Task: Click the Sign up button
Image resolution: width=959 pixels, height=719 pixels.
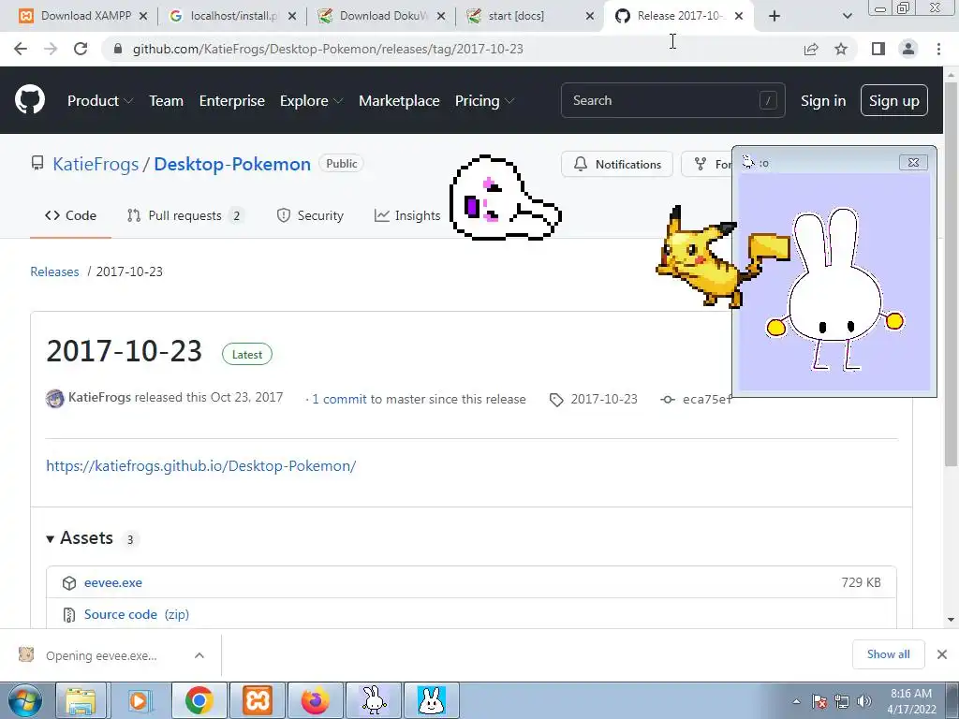Action: [x=893, y=101]
